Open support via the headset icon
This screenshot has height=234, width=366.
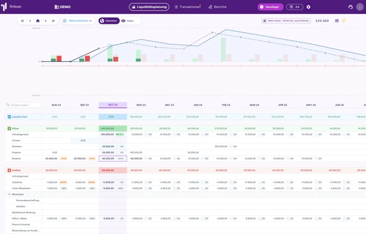pos(350,6)
